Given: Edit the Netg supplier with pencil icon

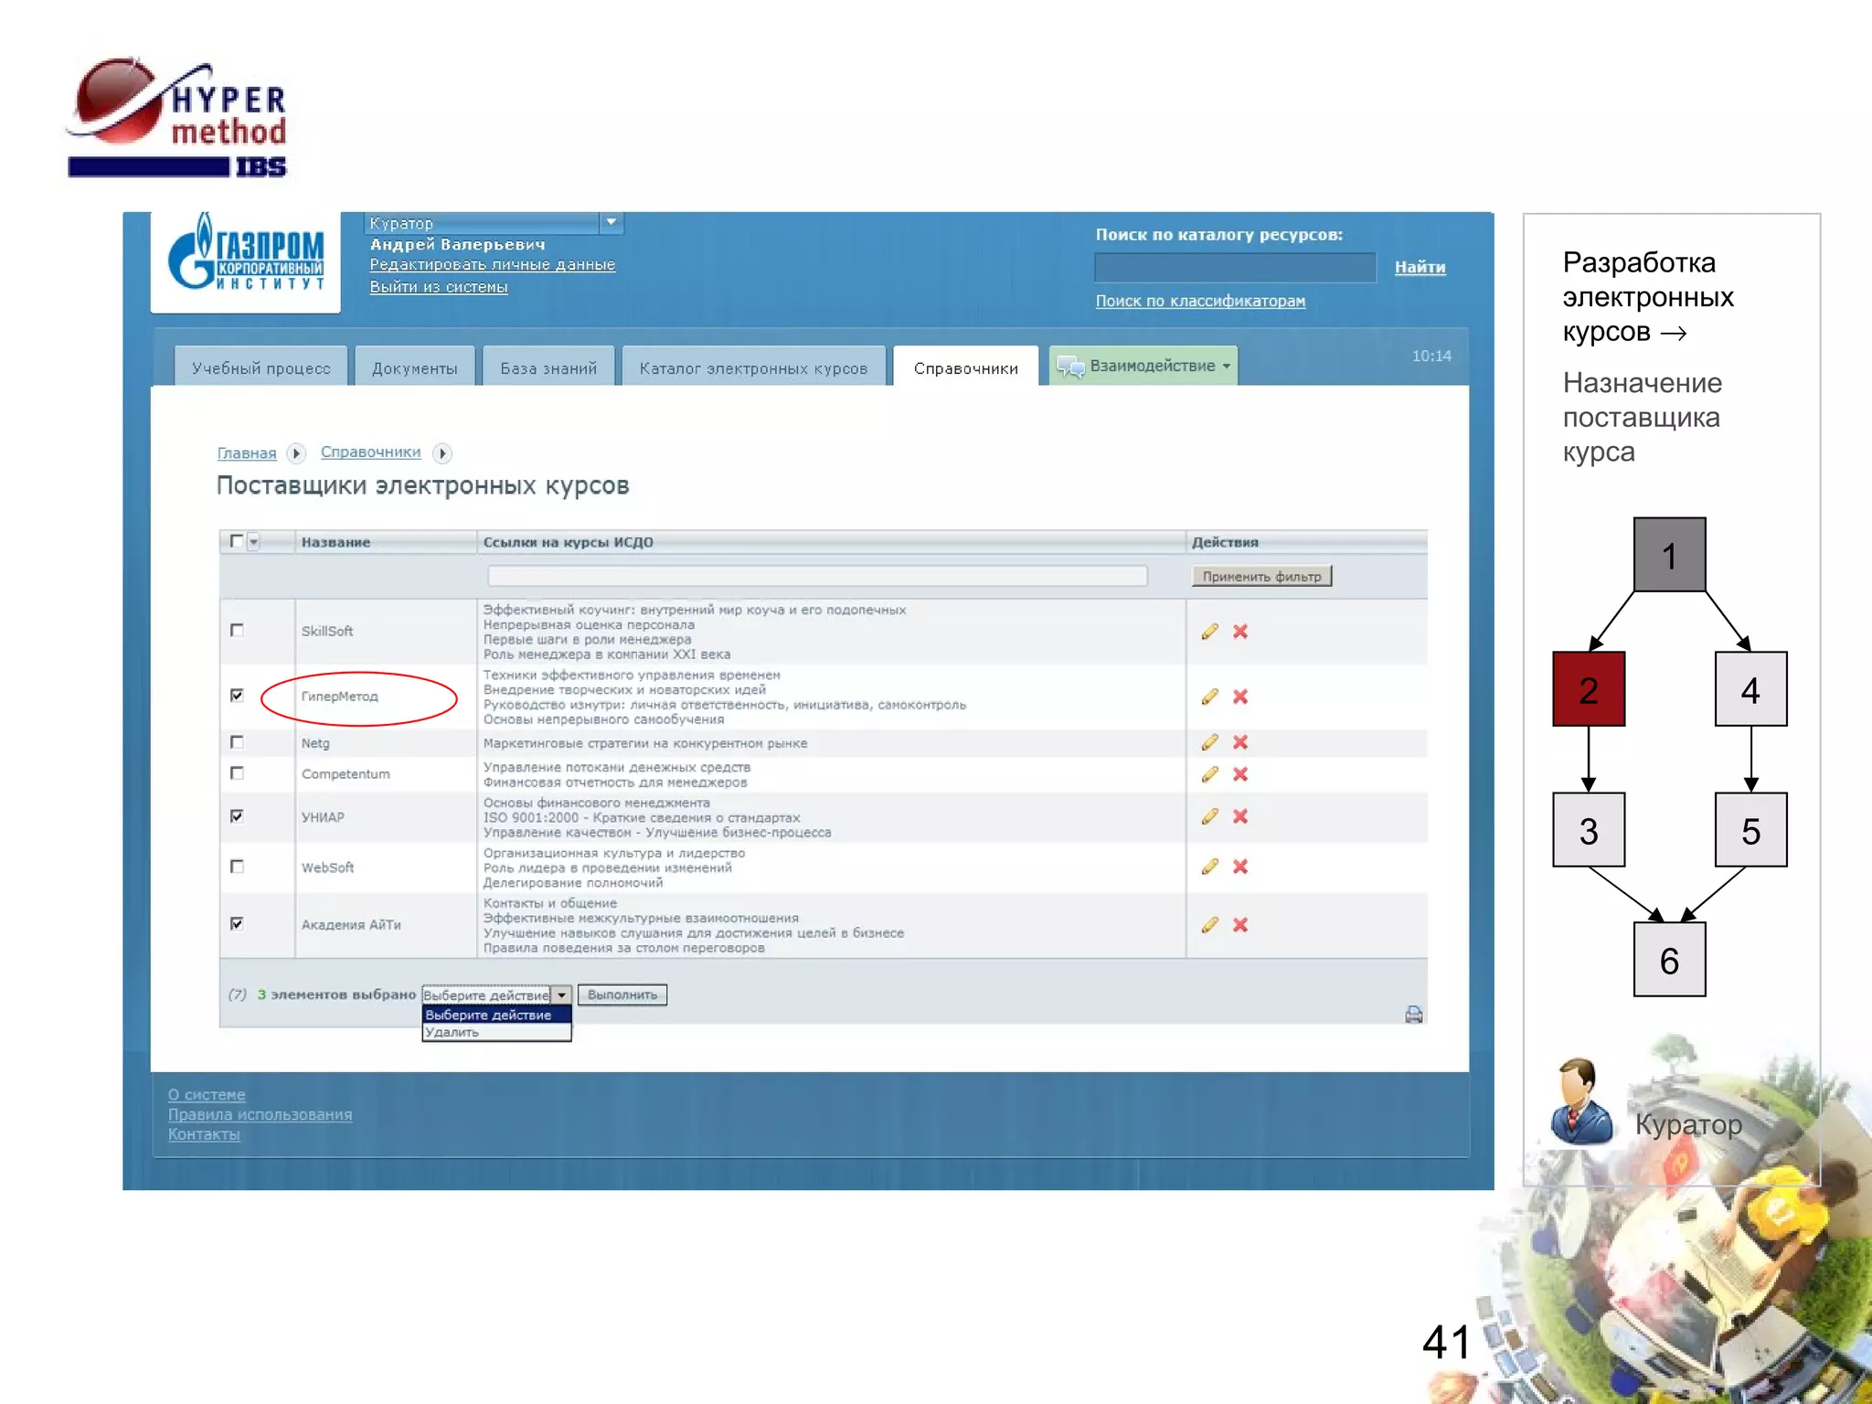Looking at the screenshot, I should (x=1209, y=742).
